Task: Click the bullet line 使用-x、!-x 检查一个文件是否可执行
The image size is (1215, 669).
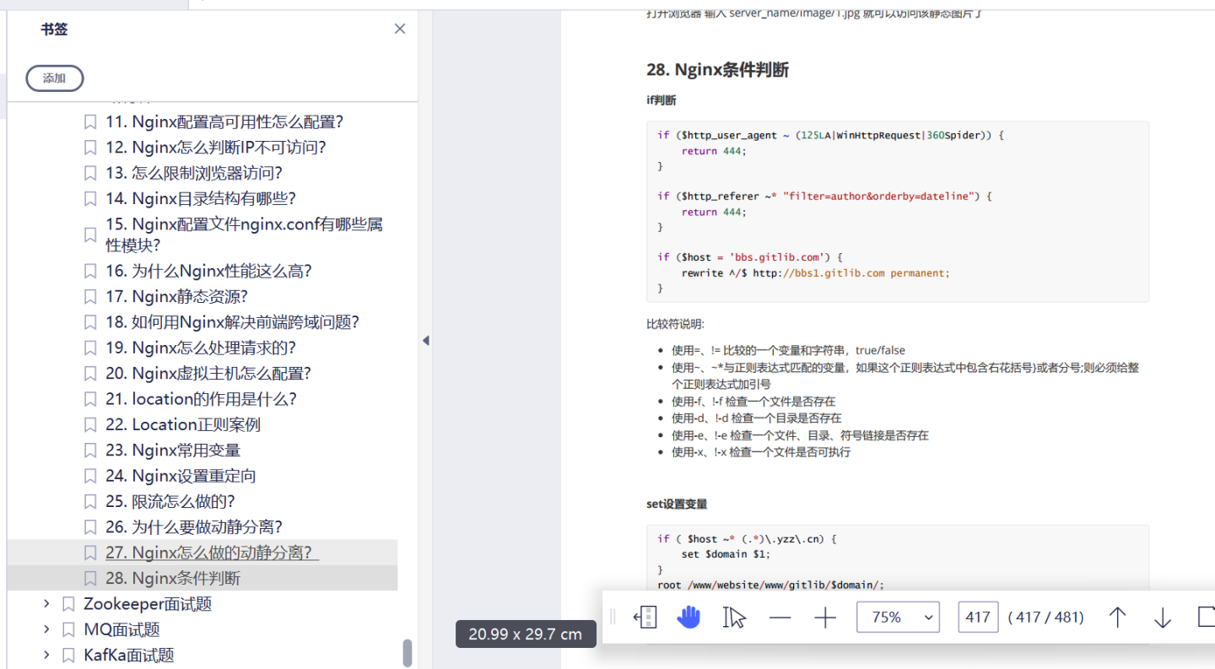Action: (x=761, y=452)
